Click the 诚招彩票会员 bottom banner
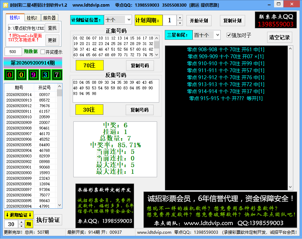The height and width of the screenshot is (239, 302). point(220,210)
